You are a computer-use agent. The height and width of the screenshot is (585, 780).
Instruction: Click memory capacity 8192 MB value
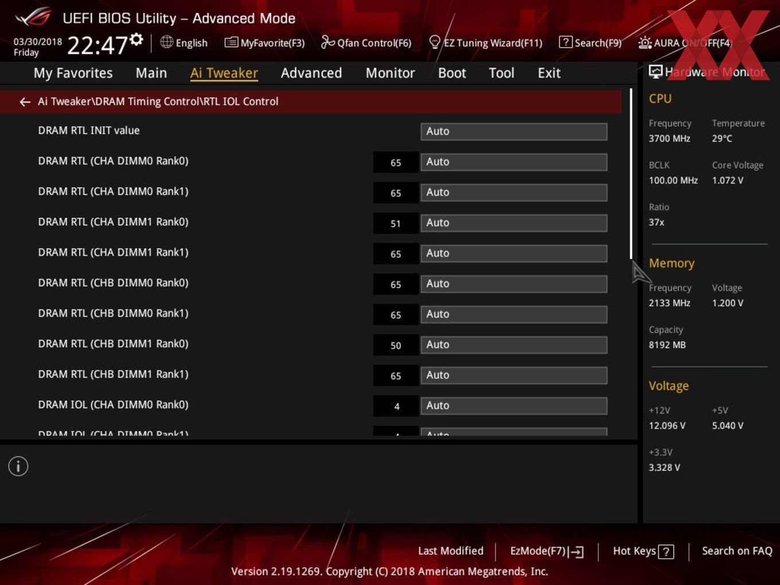(x=667, y=345)
